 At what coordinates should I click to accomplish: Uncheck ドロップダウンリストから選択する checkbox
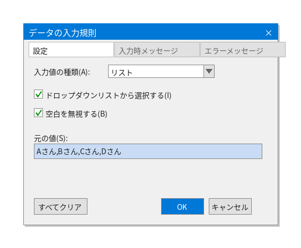tap(38, 94)
